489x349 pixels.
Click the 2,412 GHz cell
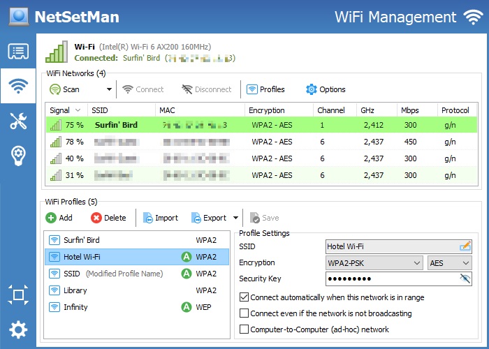click(x=374, y=125)
